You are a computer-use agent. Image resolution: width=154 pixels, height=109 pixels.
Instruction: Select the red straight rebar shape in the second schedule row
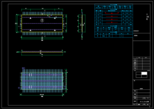point(112,16)
